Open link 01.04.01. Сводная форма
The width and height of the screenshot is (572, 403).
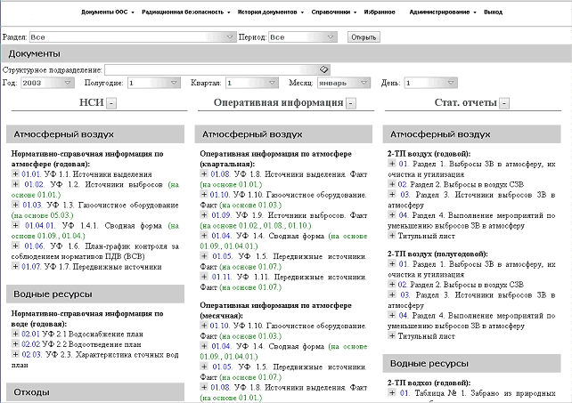point(40,226)
